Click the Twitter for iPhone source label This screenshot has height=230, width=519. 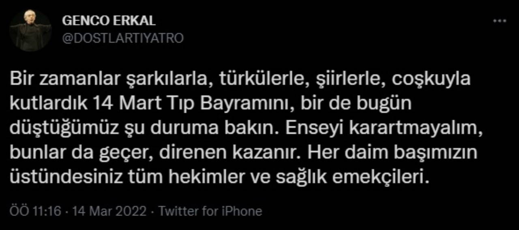click(x=210, y=211)
